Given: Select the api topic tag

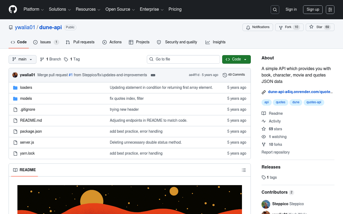Looking at the screenshot, I should 267,102.
